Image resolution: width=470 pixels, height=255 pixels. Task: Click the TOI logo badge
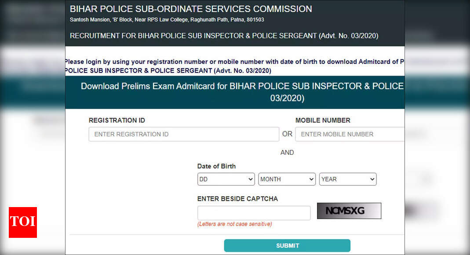point(23,222)
